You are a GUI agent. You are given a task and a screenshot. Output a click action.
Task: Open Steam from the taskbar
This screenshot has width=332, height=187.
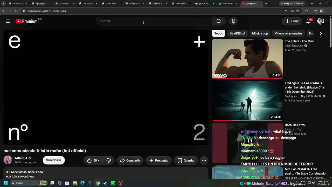[105, 183]
